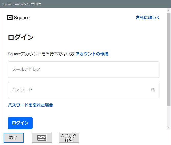
Task: Focus the メールアドレス input field
Action: click(x=83, y=70)
